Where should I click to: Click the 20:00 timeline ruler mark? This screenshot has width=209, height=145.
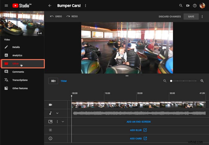click(140, 93)
